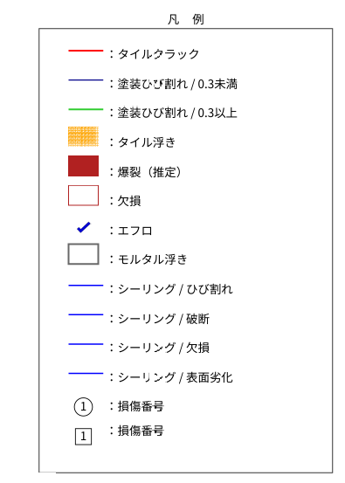Click the 凡例 title text
This screenshot has width=345, height=483.
186,19
